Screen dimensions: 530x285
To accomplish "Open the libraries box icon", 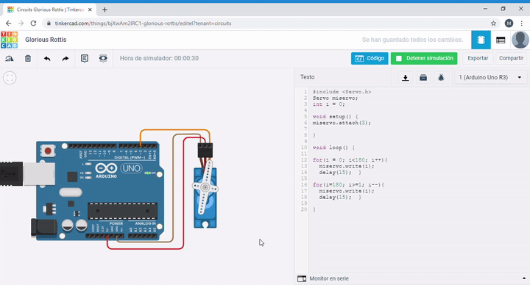I will 423,78.
